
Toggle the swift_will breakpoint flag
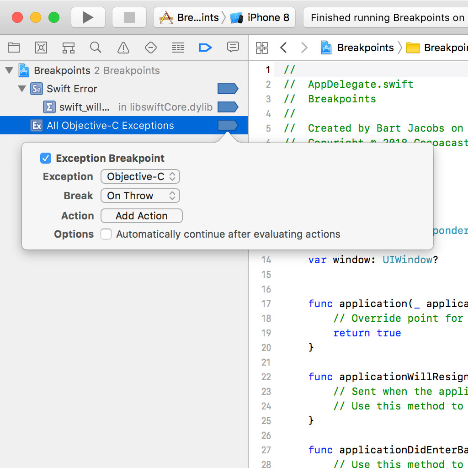[228, 106]
